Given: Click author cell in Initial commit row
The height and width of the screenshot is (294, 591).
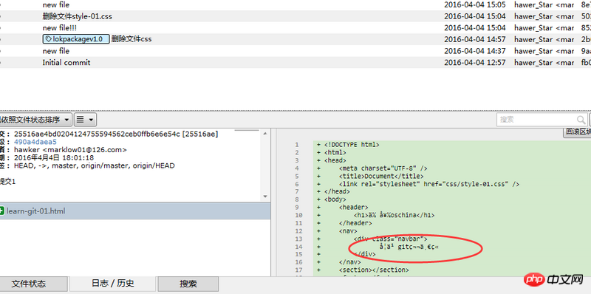Looking at the screenshot, I should tap(544, 63).
